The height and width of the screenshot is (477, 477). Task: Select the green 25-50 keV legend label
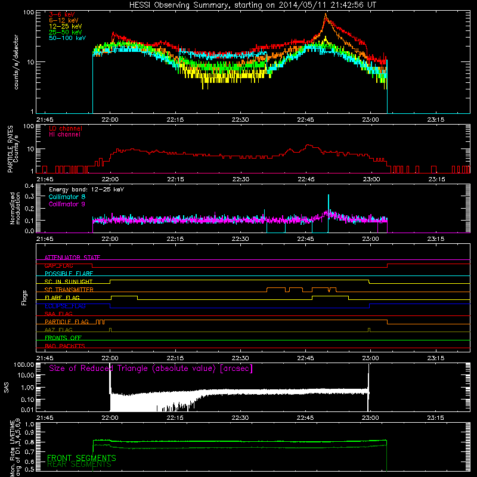point(66,32)
